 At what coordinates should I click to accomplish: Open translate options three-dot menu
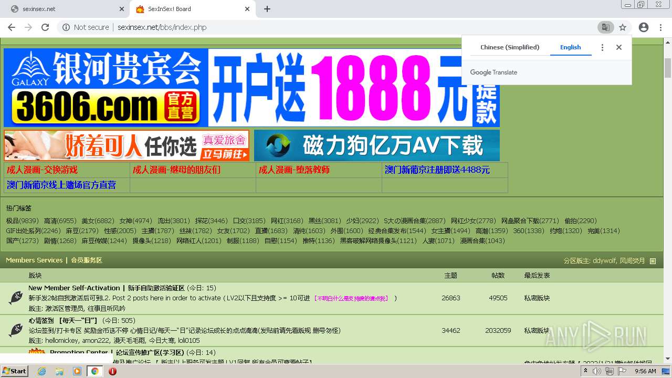pos(602,47)
